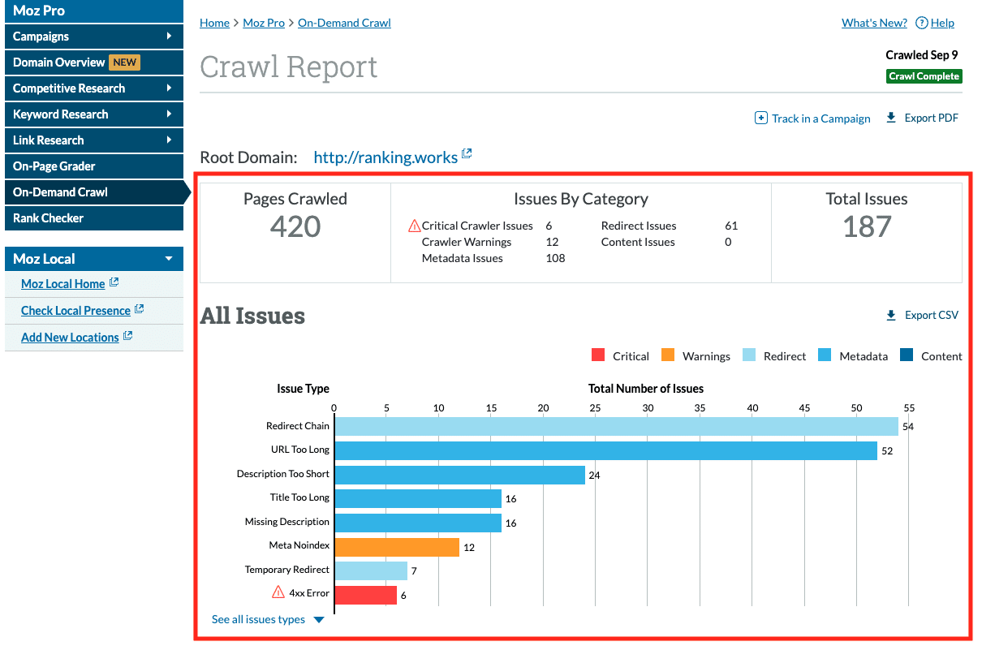
Task: Go to Home breadcrumb link
Action: click(214, 23)
